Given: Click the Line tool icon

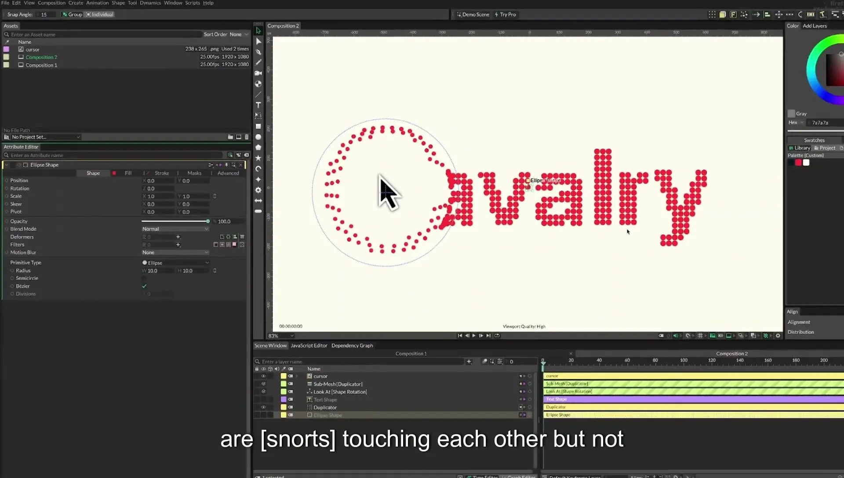Looking at the screenshot, I should [x=258, y=94].
